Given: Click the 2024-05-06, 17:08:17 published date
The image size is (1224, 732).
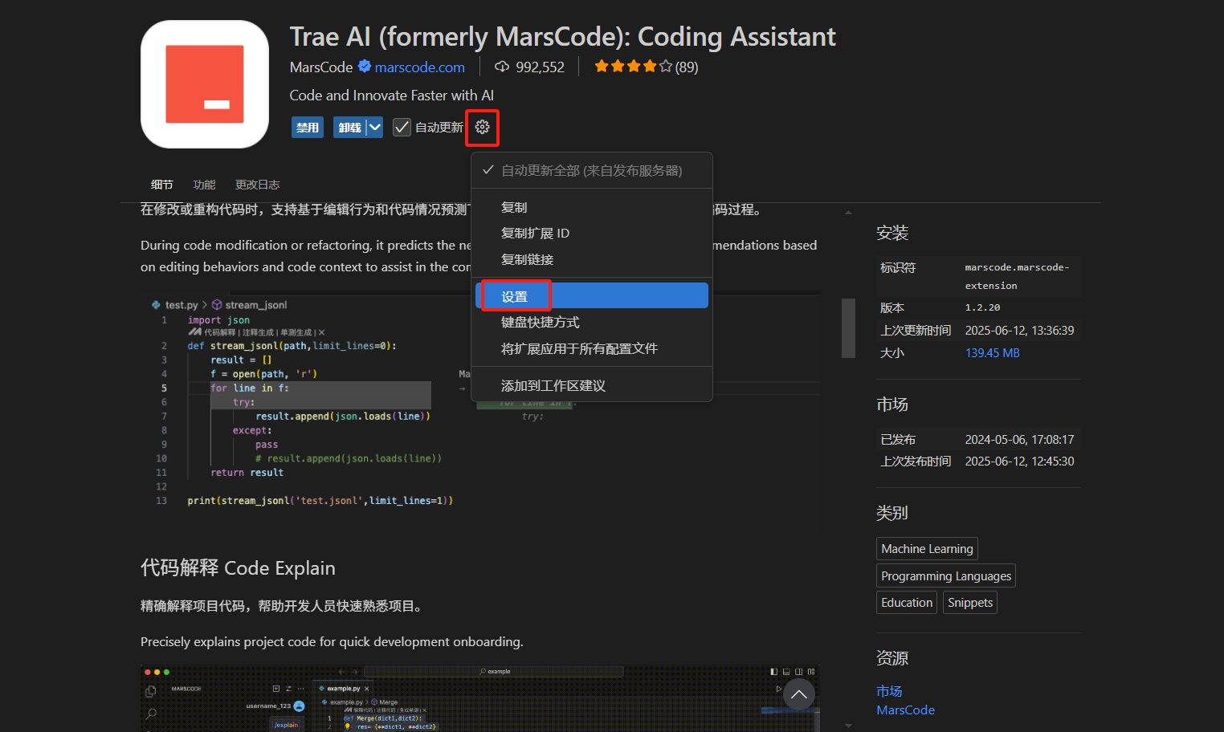Looking at the screenshot, I should 1019,440.
